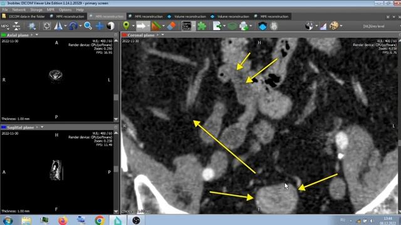Open the tab list dropdown arrow
This screenshot has height=225, width=401.
tap(393, 17)
